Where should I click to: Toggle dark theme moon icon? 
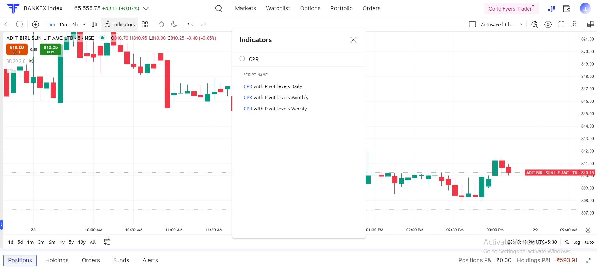(x=174, y=24)
